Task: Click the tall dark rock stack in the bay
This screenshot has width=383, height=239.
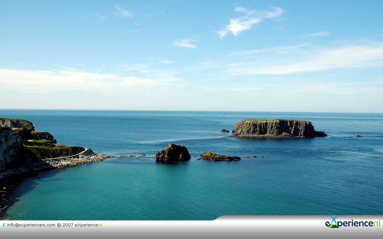Action: 173,153
